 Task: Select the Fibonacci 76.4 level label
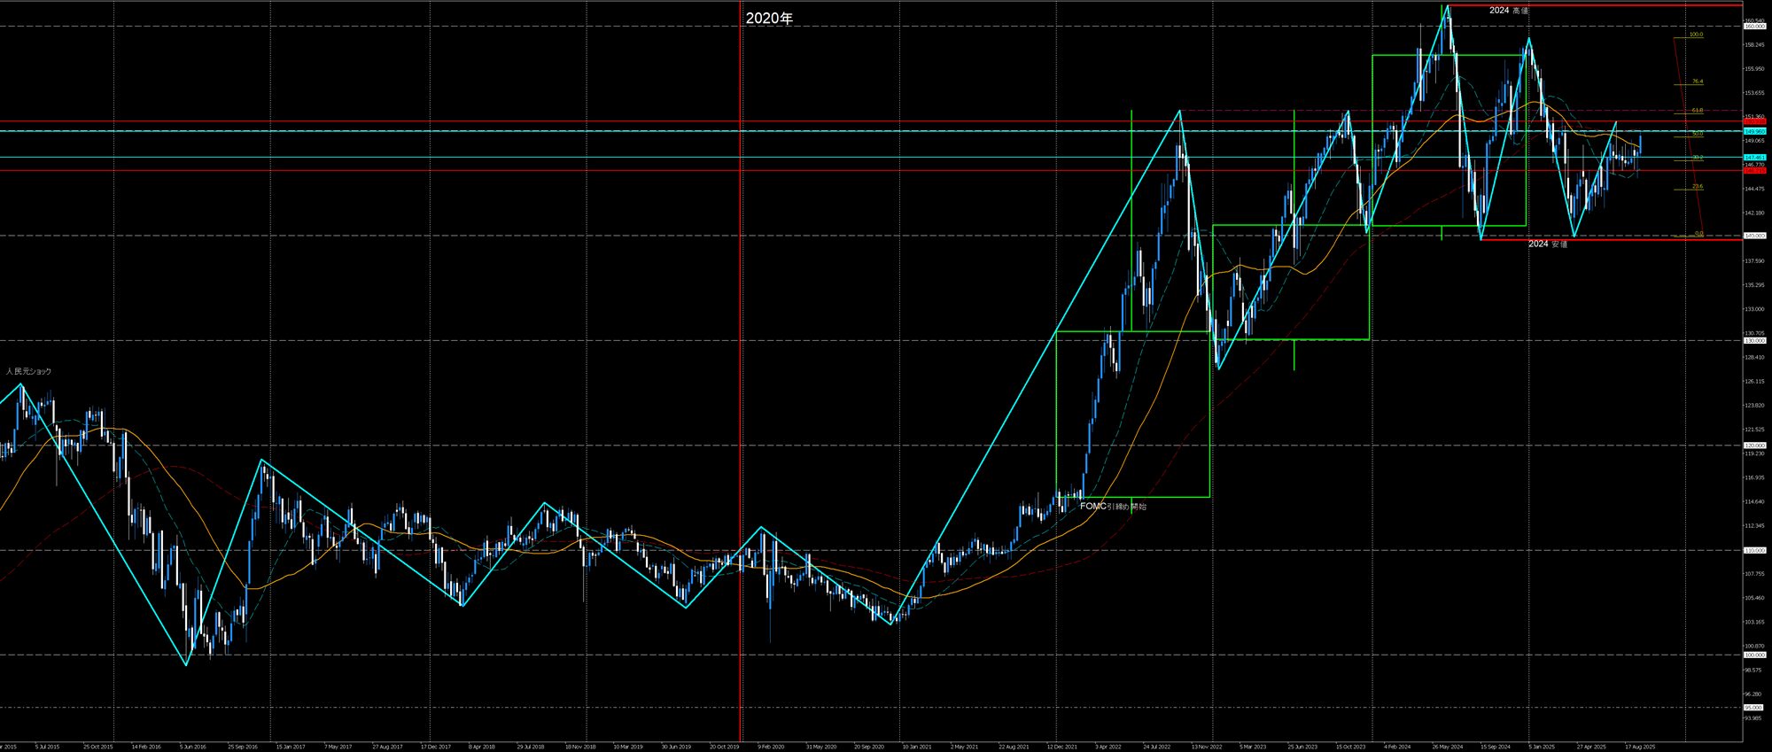pos(1697,81)
